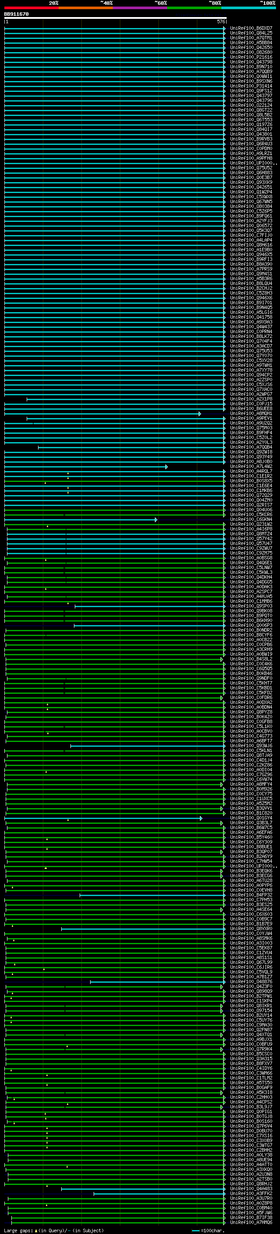
Task: Select the UniRef100_Q8MTZ4 entry
Action: coord(251,534)
